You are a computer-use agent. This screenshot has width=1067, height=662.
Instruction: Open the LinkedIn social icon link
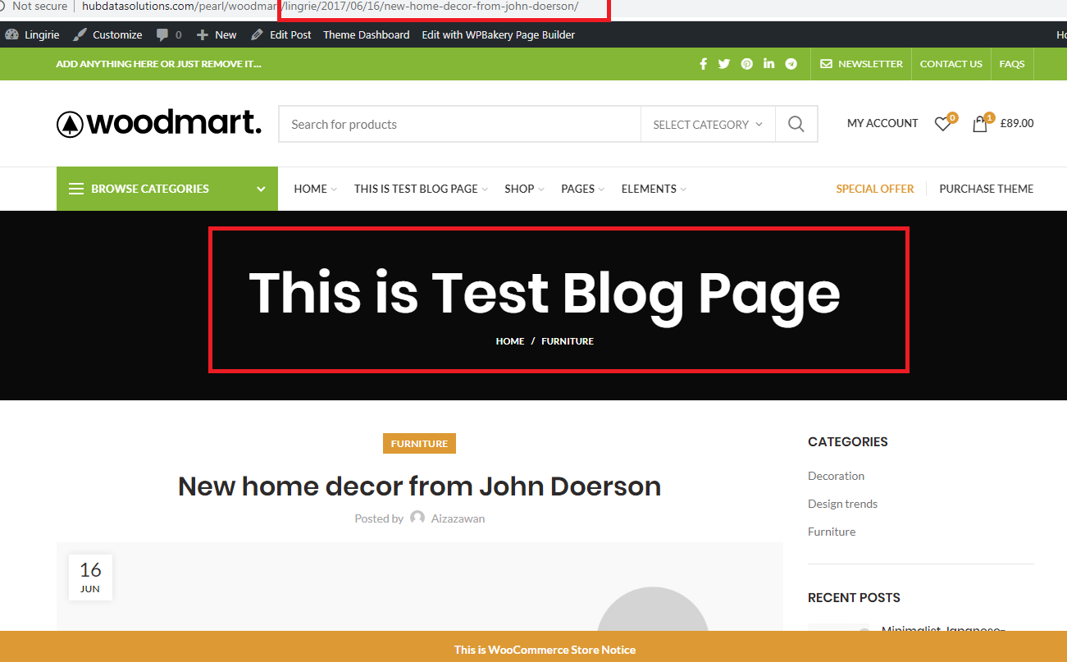point(768,64)
